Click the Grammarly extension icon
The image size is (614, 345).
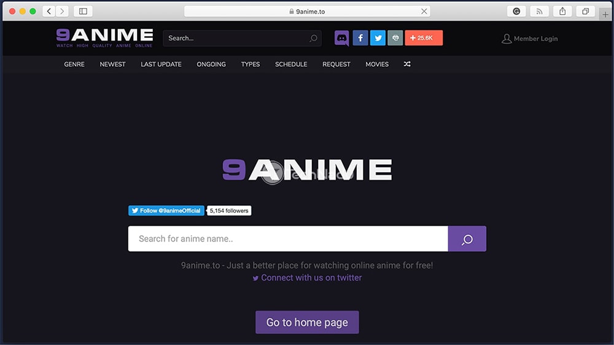tap(516, 11)
